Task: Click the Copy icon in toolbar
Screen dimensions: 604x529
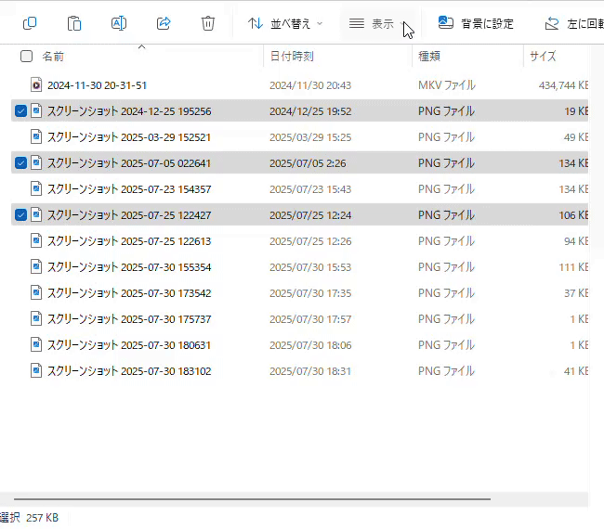Action: 30,23
